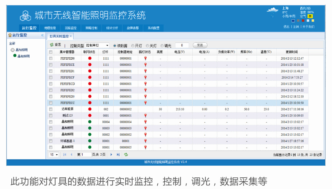The height and width of the screenshot is (189, 332).
Task: Check the FEFEFED3 row checkbox
Action: pyautogui.click(x=51, y=96)
